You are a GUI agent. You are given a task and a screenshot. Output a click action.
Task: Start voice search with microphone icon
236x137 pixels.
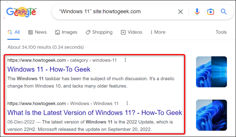(x=197, y=12)
